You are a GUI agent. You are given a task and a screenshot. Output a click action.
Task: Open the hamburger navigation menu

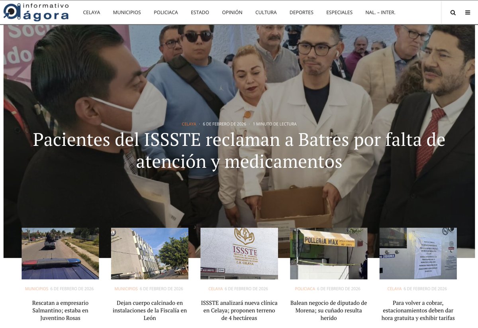(x=468, y=12)
